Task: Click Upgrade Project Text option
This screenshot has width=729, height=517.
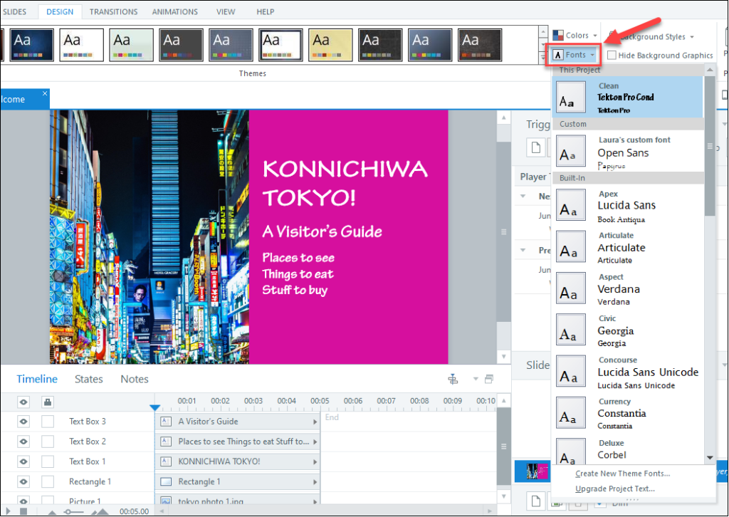Action: point(614,489)
